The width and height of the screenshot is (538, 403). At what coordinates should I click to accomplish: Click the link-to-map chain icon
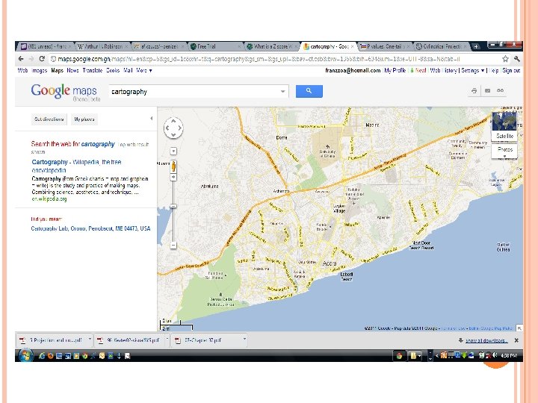[500, 91]
